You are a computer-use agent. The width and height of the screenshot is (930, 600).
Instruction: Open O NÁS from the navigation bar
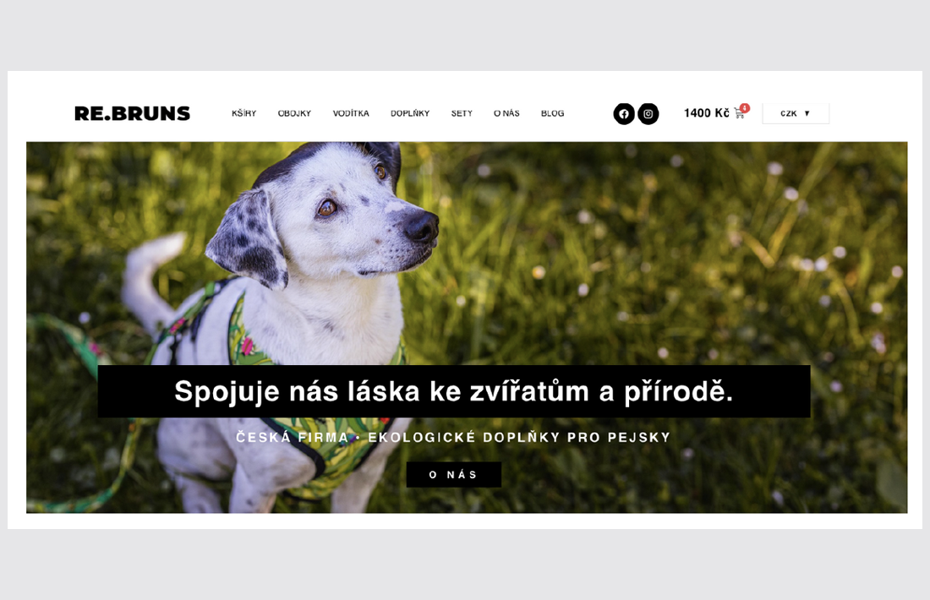coord(506,113)
